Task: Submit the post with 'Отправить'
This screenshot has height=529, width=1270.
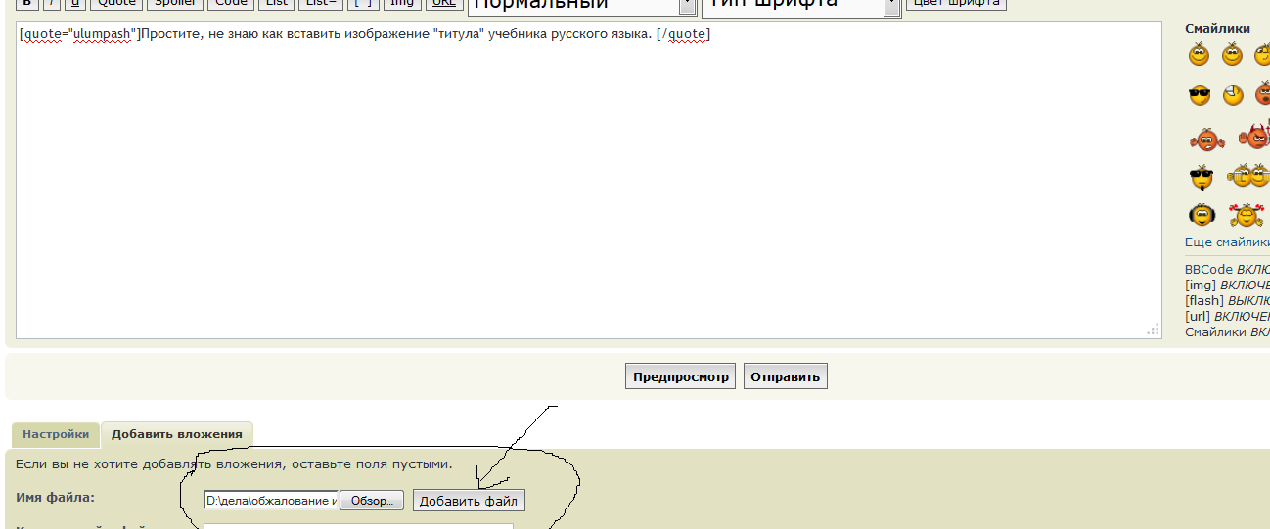Action: coord(785,376)
